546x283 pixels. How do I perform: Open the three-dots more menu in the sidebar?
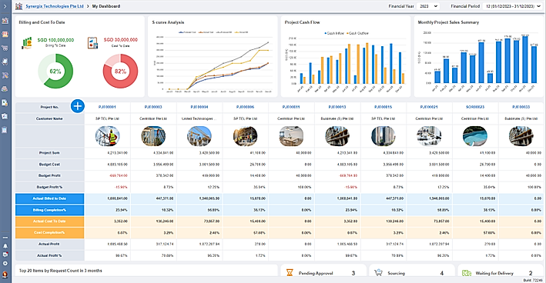[x=5, y=238]
